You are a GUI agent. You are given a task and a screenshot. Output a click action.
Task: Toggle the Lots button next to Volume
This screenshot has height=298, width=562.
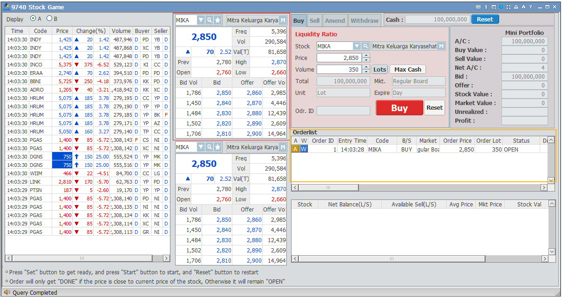click(x=379, y=69)
